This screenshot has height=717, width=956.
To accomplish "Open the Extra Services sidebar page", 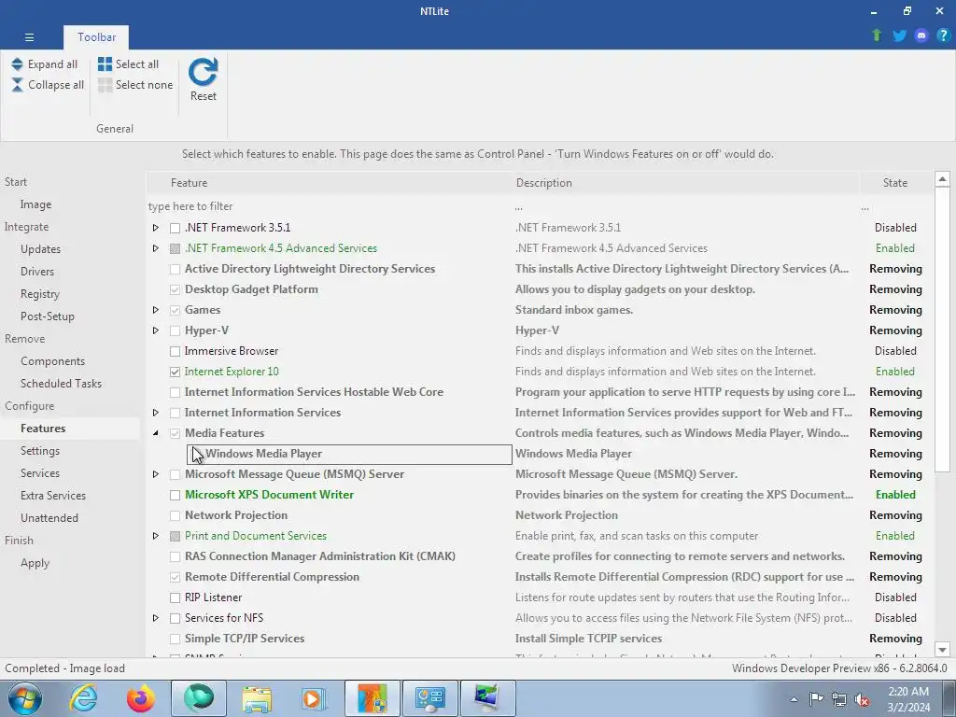I will (x=53, y=496).
